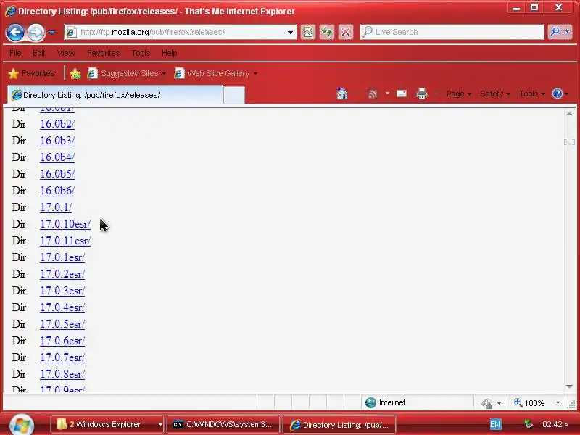Click the 100% zoom level button
The image size is (580, 435).
pyautogui.click(x=529, y=403)
